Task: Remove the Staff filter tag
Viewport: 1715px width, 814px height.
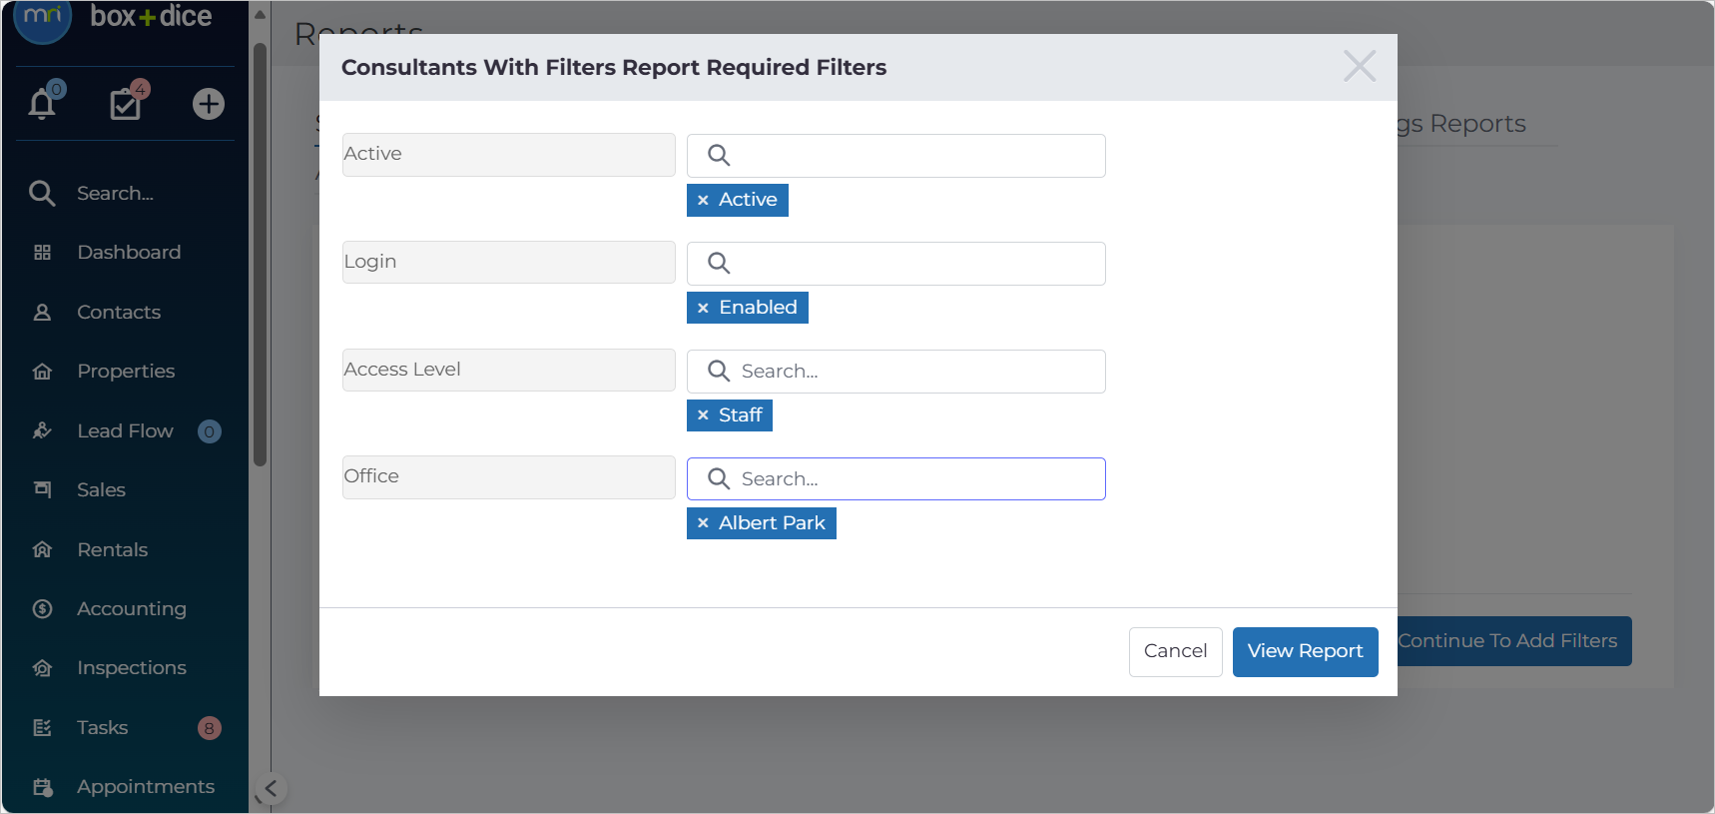Action: (703, 415)
